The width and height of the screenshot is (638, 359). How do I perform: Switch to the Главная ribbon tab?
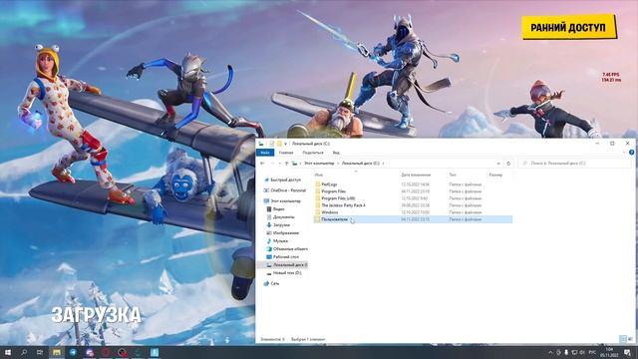click(286, 153)
